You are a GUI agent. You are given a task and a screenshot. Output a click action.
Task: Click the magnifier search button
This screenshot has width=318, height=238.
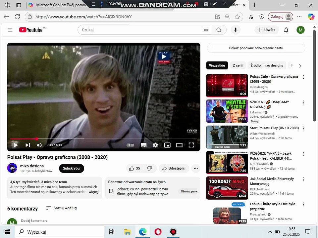click(x=219, y=30)
